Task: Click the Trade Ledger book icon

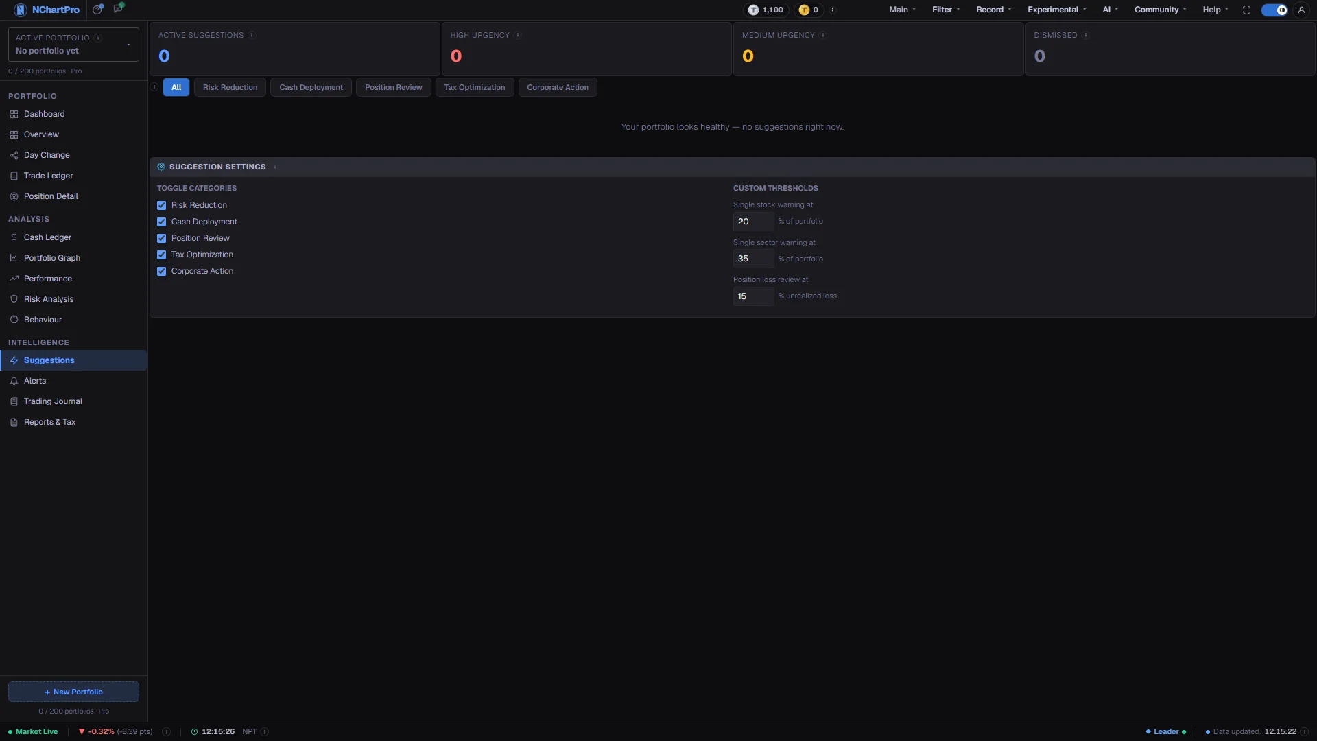Action: (x=14, y=176)
